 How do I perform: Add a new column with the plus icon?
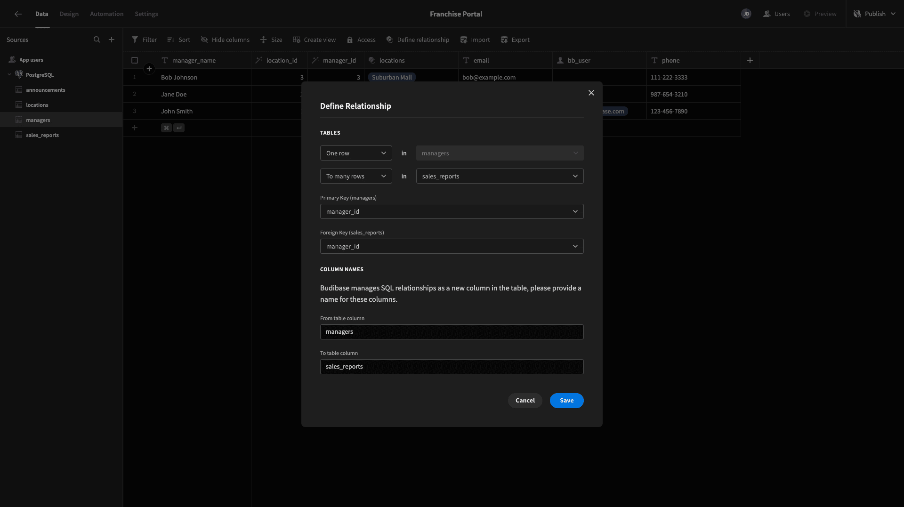pos(750,60)
